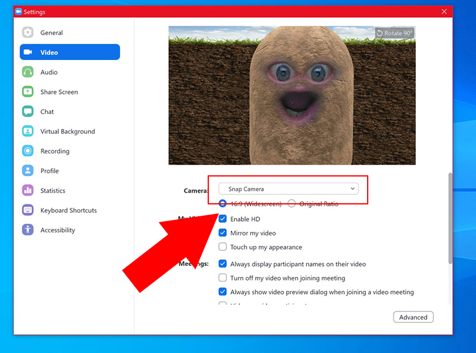Click the Profile person icon
The width and height of the screenshot is (476, 353).
[27, 171]
